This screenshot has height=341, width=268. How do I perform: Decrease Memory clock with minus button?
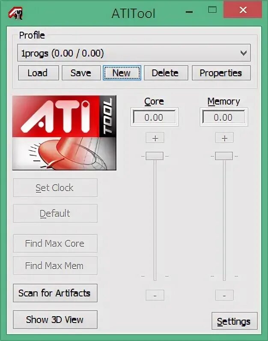(224, 295)
